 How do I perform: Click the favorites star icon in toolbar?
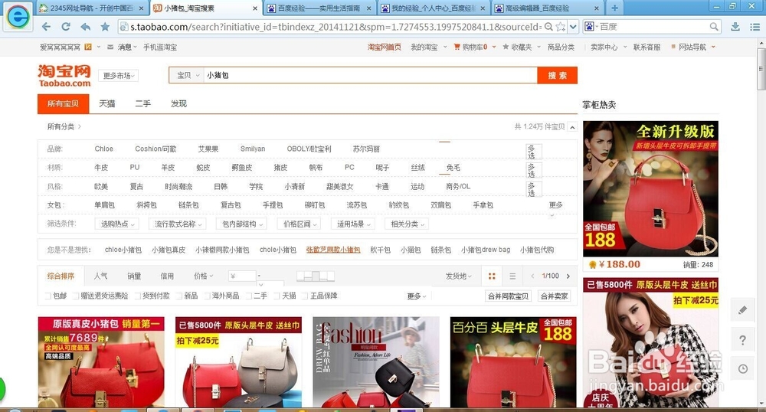pos(105,27)
